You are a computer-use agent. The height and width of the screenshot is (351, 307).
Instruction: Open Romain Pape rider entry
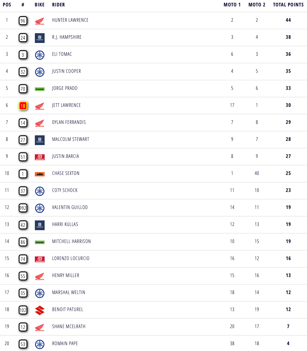(x=65, y=343)
